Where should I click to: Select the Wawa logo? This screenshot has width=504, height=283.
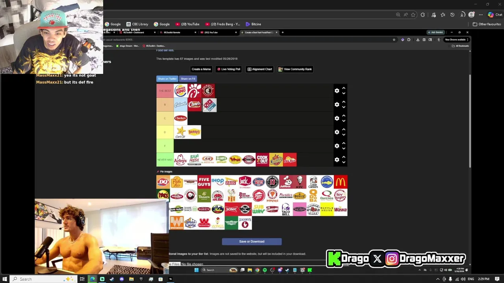click(341, 209)
